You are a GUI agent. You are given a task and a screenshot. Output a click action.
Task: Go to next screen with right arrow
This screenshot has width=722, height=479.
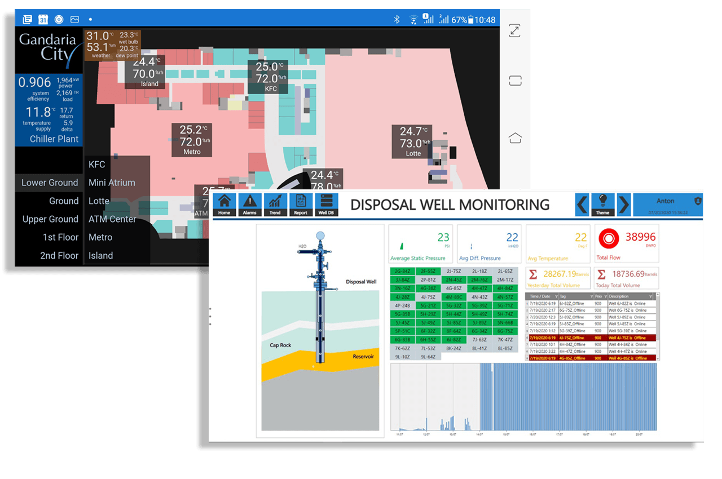(x=623, y=204)
